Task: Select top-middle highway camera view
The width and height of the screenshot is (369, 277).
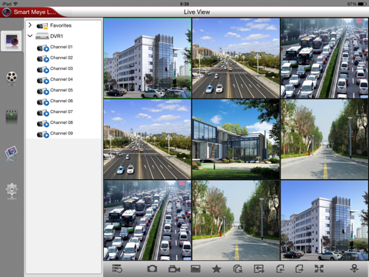Action: click(x=236, y=58)
